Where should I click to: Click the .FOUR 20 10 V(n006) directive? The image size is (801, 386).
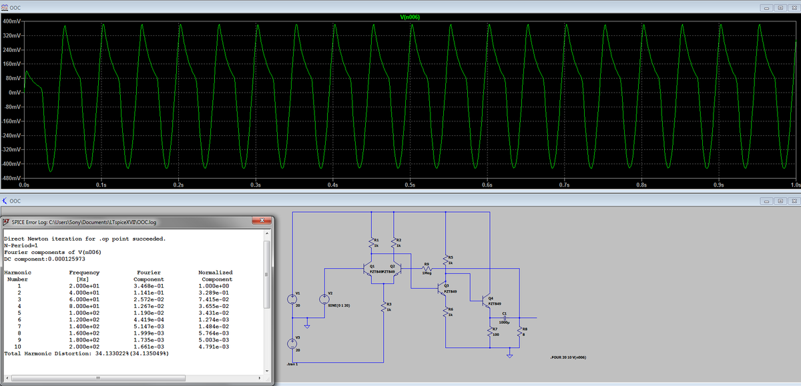coord(567,357)
